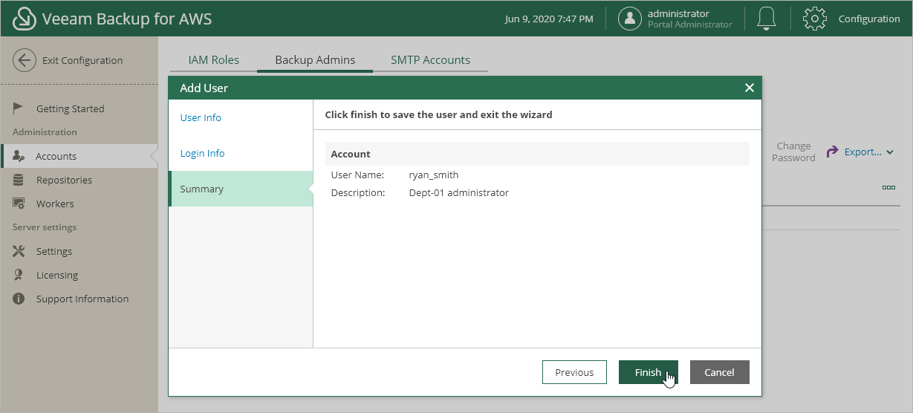This screenshot has width=913, height=413.
Task: Click Exit Configuration label
Action: click(x=82, y=60)
